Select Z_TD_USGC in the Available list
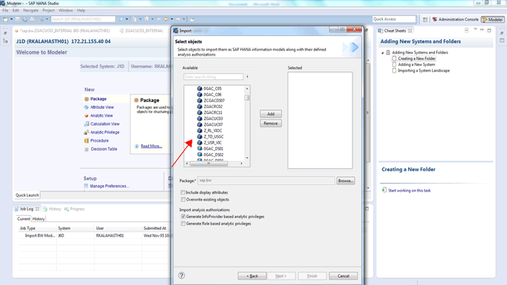 (x=210, y=137)
